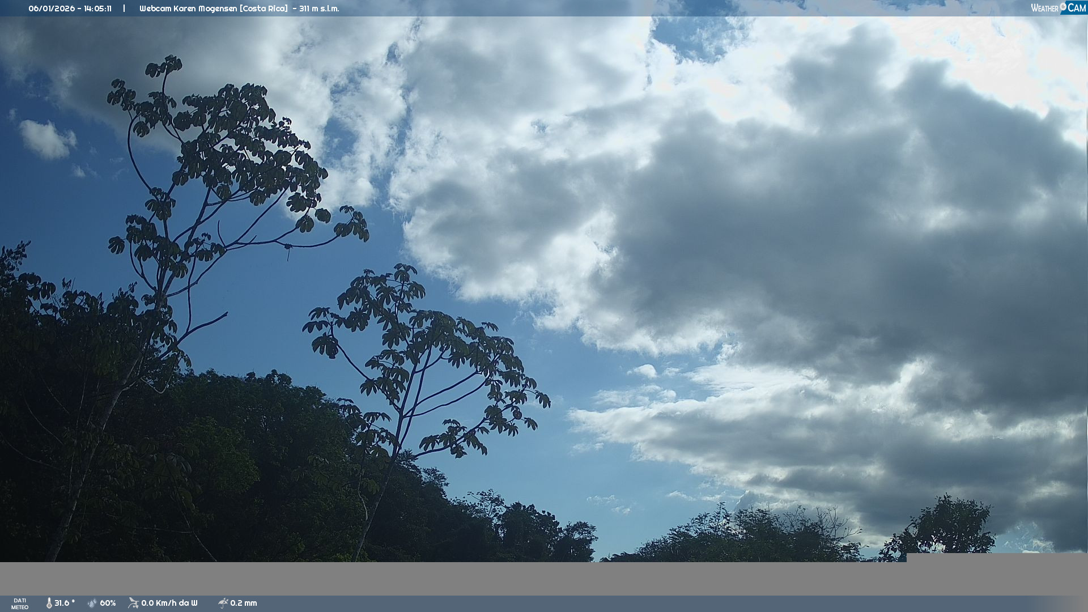Image resolution: width=1088 pixels, height=612 pixels.
Task: Select the DATI METEO label
Action: (x=20, y=603)
